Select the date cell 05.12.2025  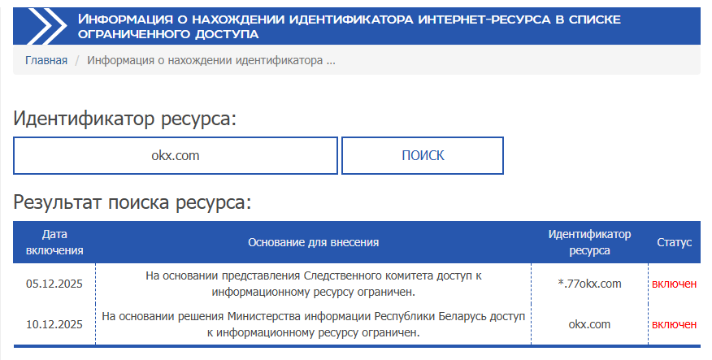click(x=54, y=284)
